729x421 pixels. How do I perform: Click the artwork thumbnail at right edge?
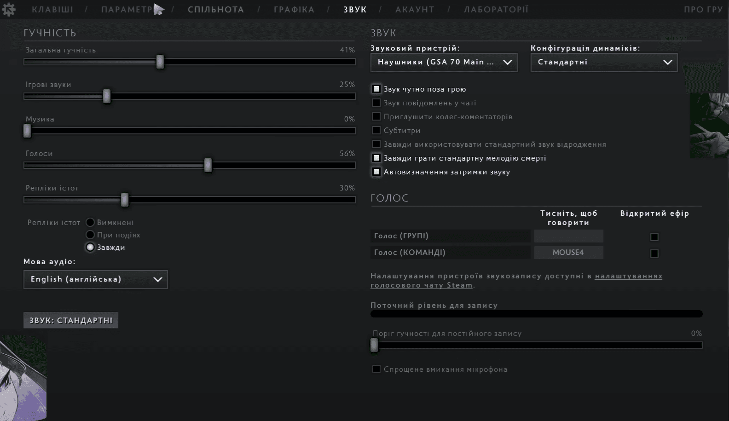(709, 126)
